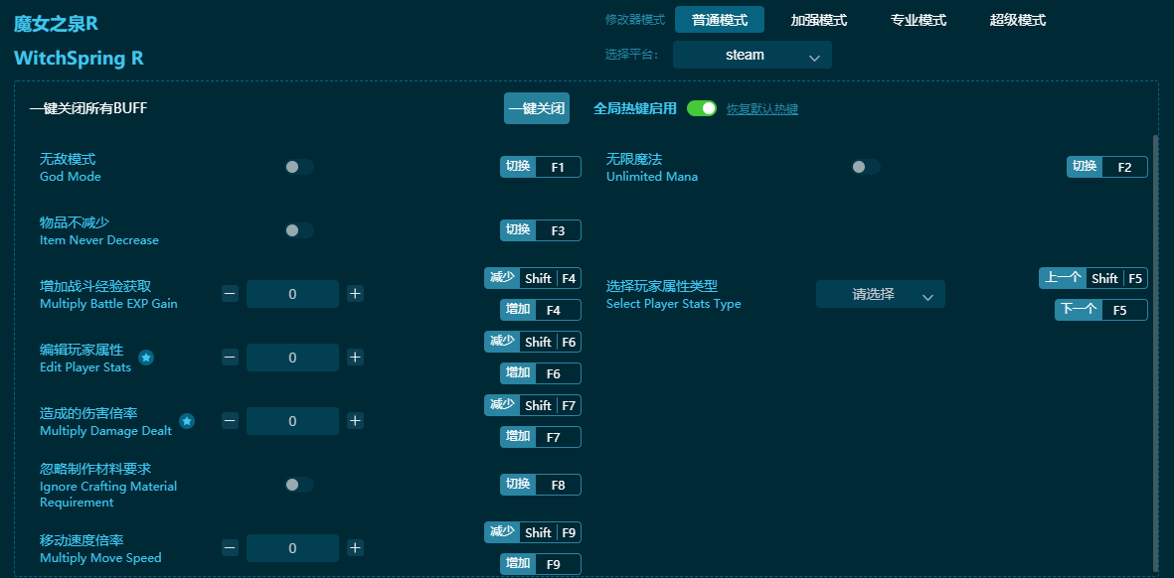The height and width of the screenshot is (578, 1174).
Task: Click the star badge beside Multiply Damage Dealt
Action: [x=187, y=421]
